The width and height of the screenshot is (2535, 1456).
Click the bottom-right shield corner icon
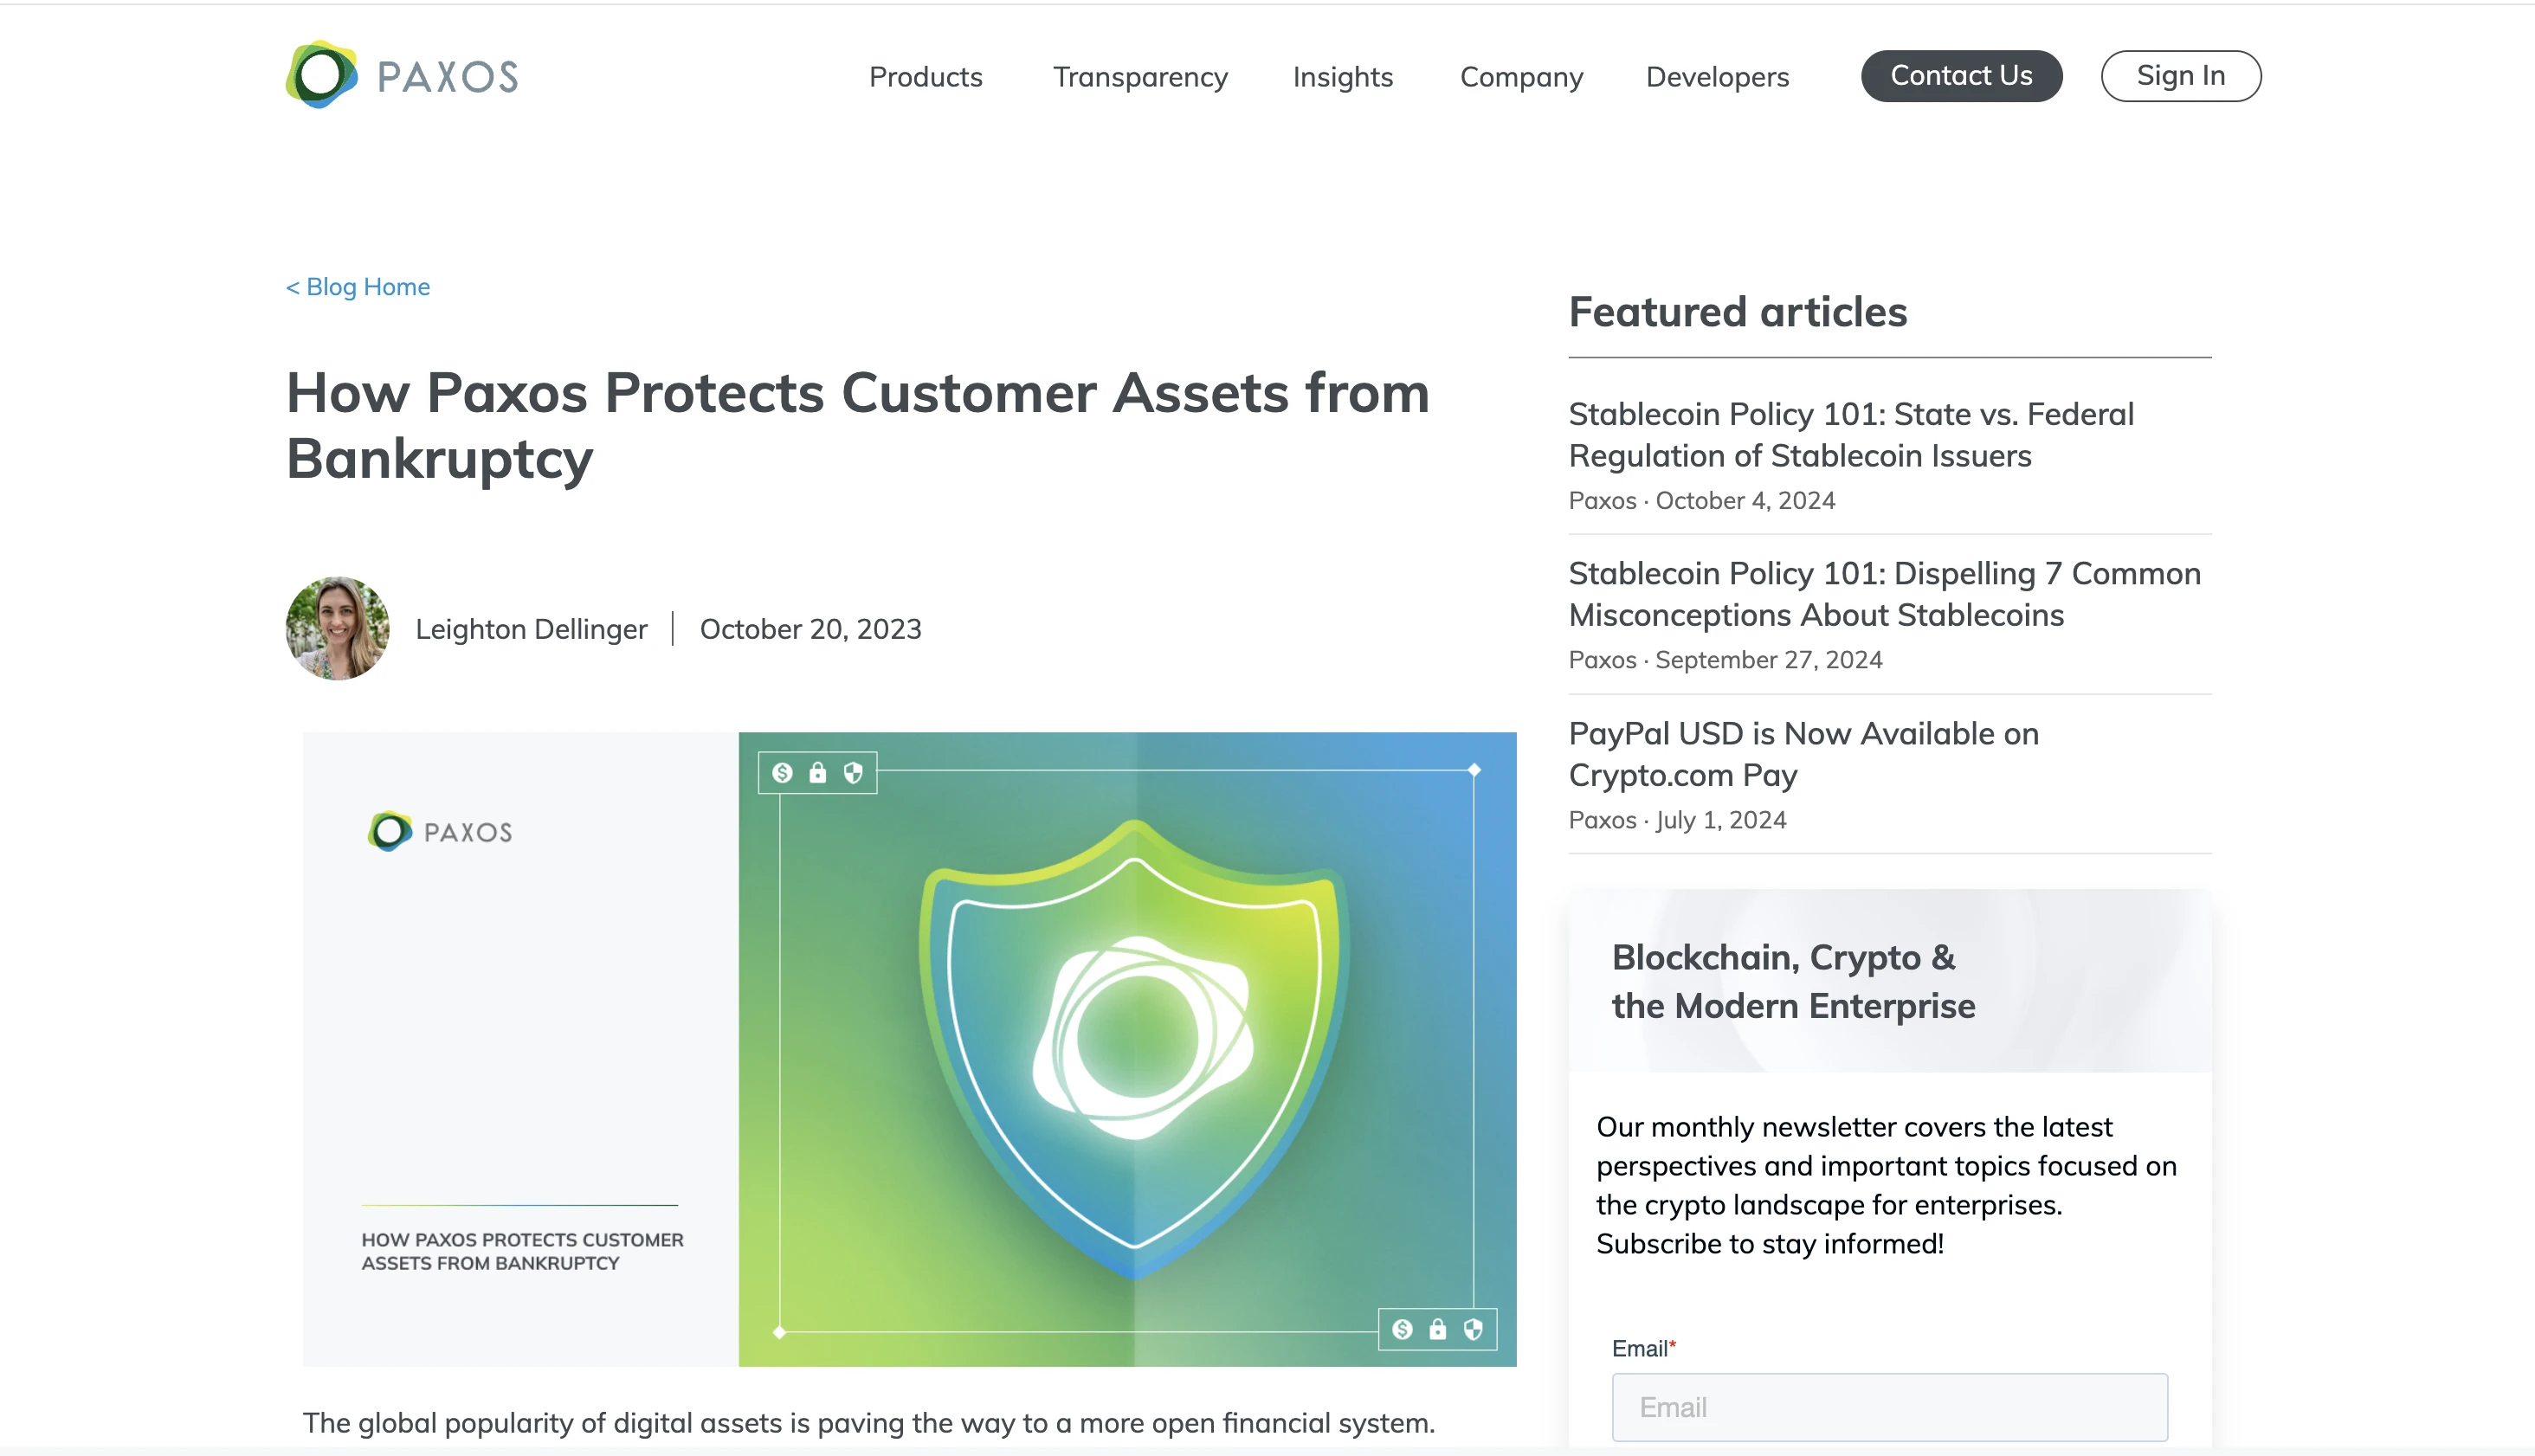click(x=1473, y=1327)
